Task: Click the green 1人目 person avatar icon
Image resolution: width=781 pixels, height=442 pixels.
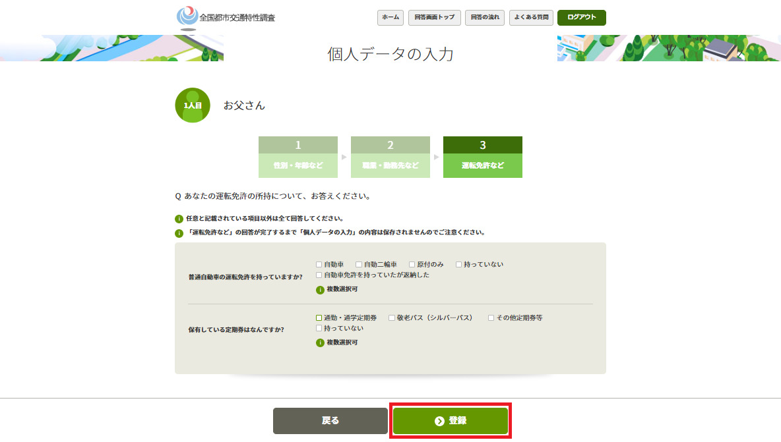Action: [x=193, y=105]
